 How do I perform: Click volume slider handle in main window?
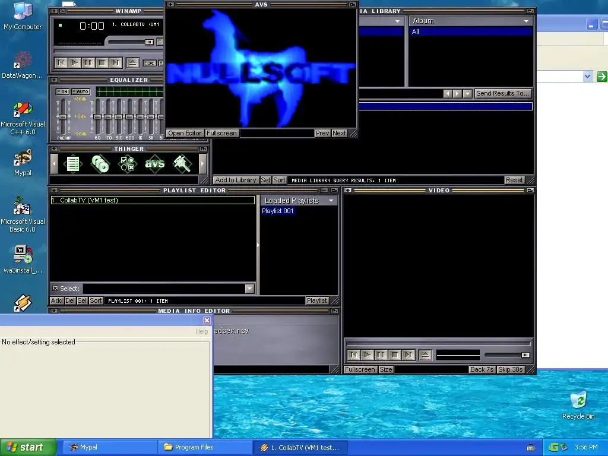[149, 42]
